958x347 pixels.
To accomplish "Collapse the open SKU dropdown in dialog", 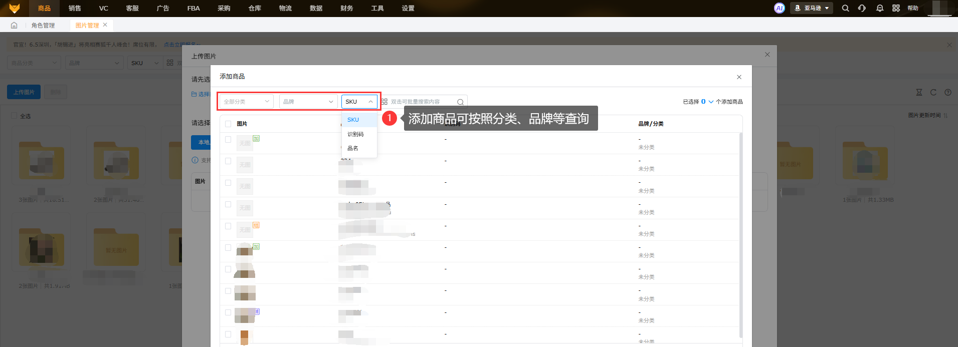I will pyautogui.click(x=359, y=102).
